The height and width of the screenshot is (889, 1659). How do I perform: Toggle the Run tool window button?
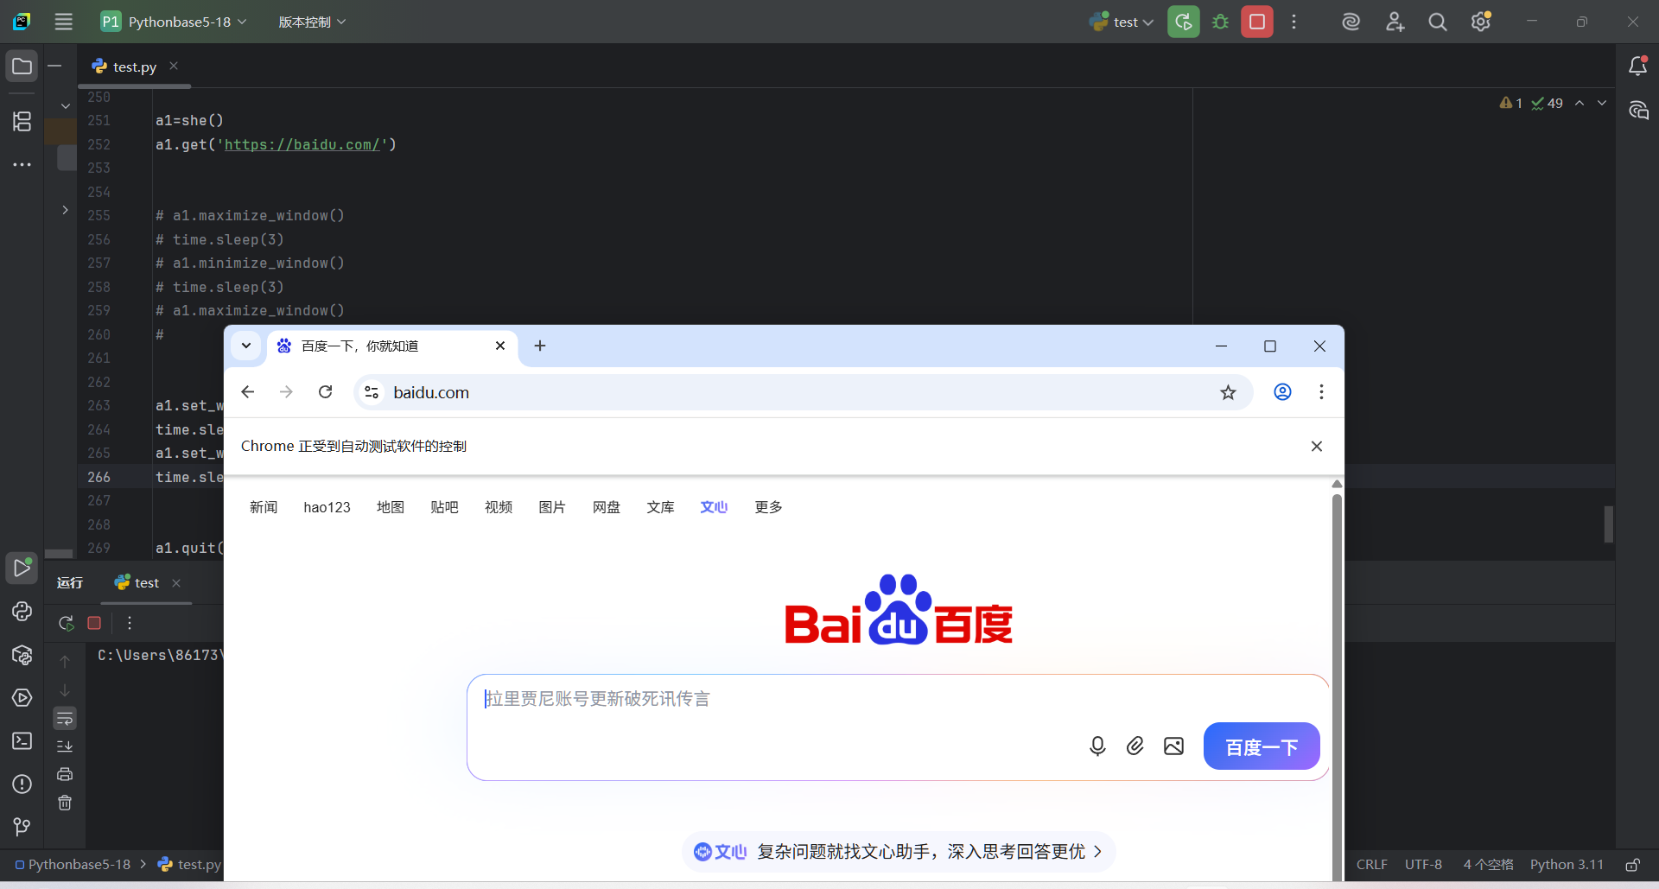click(22, 568)
